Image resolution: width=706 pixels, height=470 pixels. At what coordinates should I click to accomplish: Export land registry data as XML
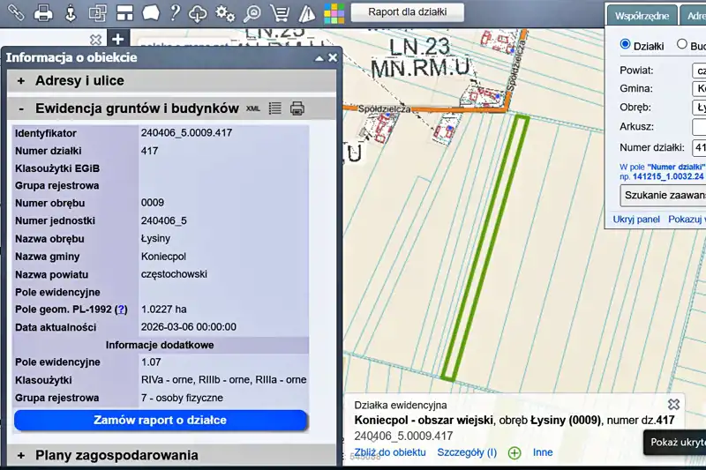click(253, 108)
